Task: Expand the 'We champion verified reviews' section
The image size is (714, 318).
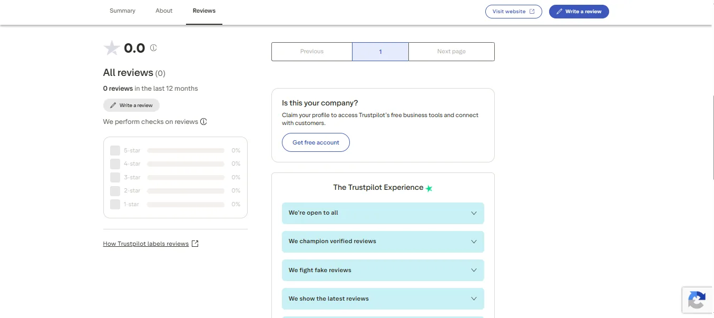Action: pyautogui.click(x=383, y=242)
